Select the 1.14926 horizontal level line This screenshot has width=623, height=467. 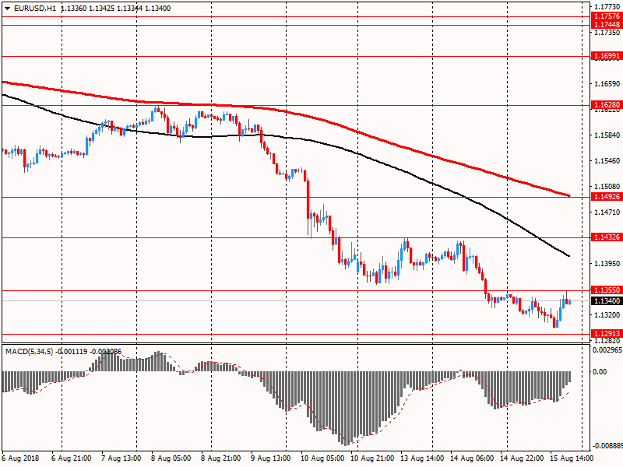pyautogui.click(x=296, y=197)
